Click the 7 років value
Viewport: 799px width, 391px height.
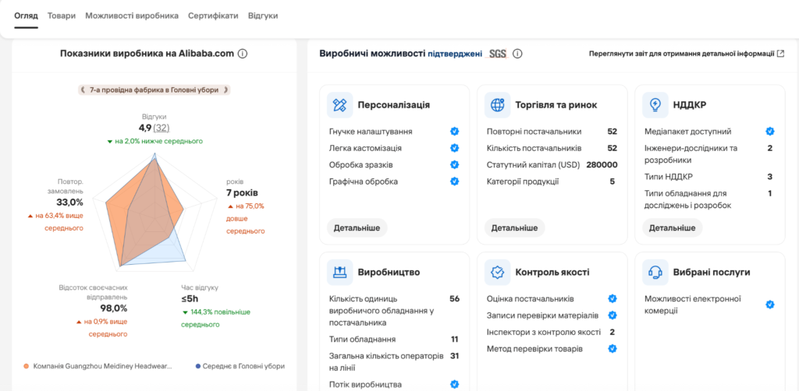[x=242, y=193]
